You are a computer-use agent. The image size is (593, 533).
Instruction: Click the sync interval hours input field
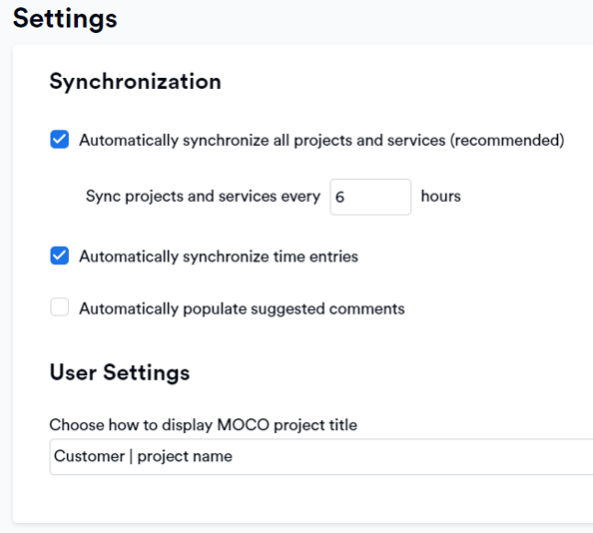(370, 197)
